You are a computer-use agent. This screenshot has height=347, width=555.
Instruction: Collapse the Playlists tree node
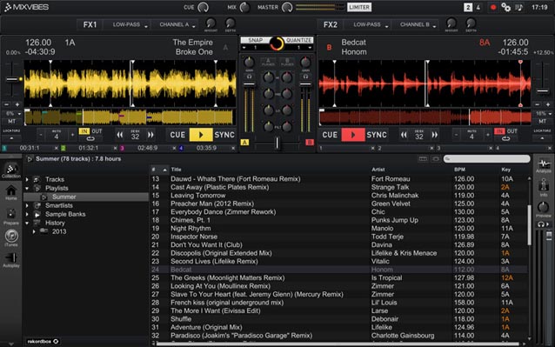[x=27, y=188]
